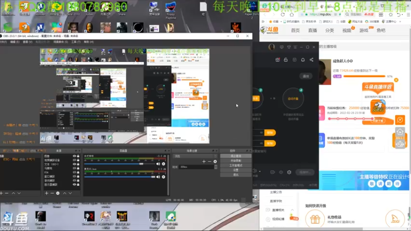The height and width of the screenshot is (231, 411).
Task: Toggle lock of 显示器捕获 source
Action: click(x=78, y=184)
